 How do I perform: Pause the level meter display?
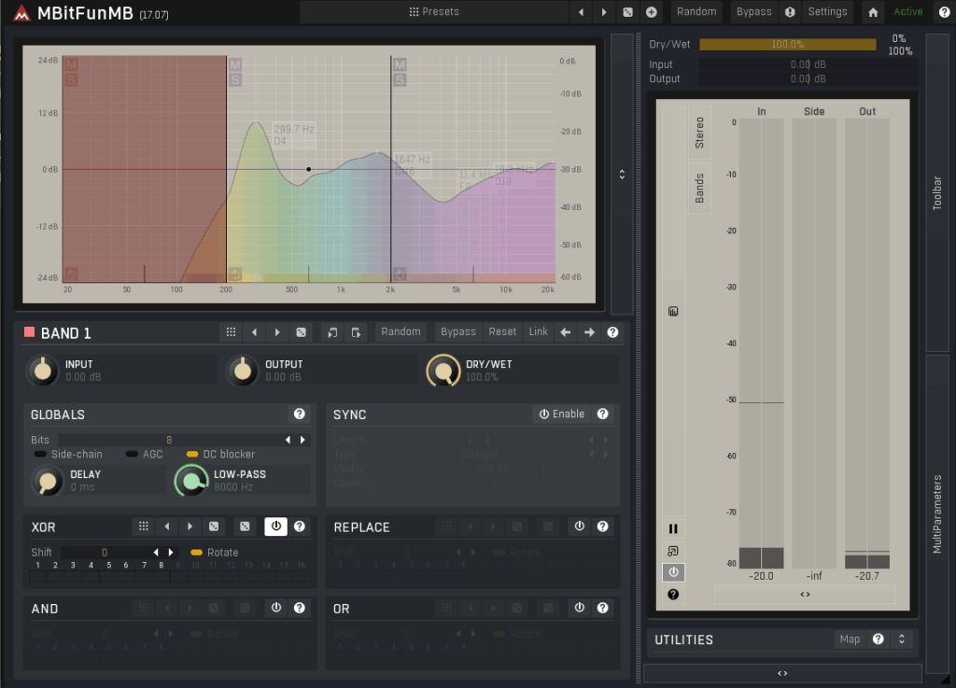coord(673,528)
